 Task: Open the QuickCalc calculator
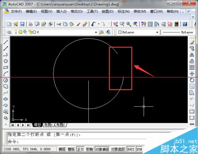click(177, 24)
